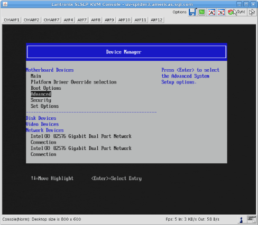Select the first Intel 82576 Gigabit network entry
The image size is (258, 225).
pos(81,139)
